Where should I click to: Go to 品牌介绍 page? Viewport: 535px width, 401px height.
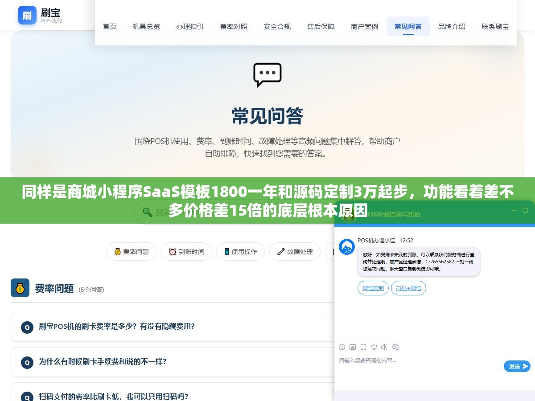click(x=452, y=26)
